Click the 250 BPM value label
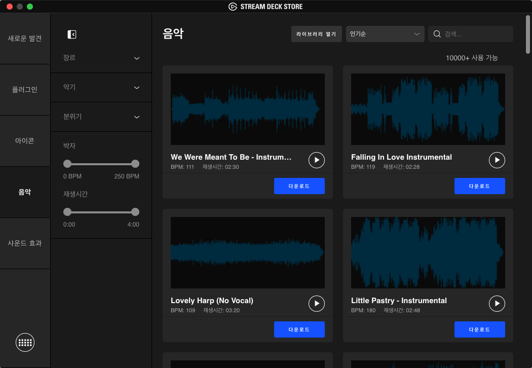The image size is (532, 368). pyautogui.click(x=127, y=176)
